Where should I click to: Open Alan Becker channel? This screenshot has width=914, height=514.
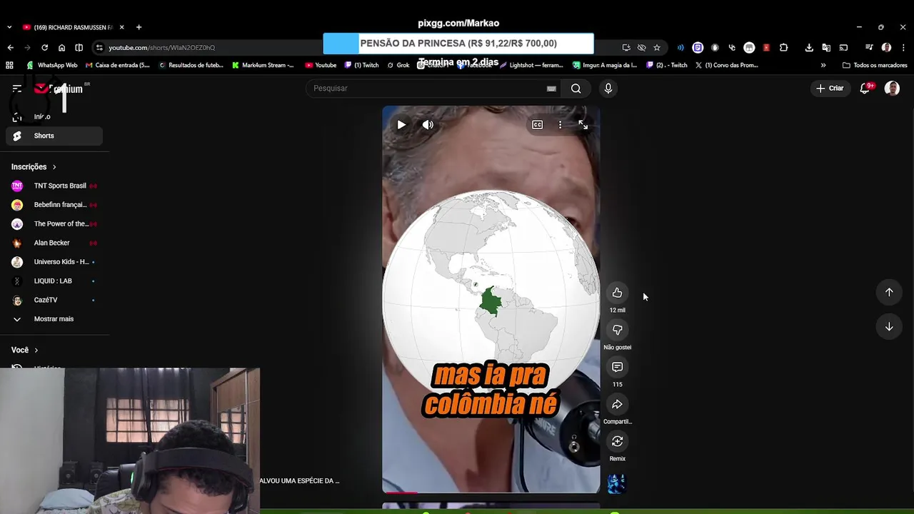click(54, 243)
